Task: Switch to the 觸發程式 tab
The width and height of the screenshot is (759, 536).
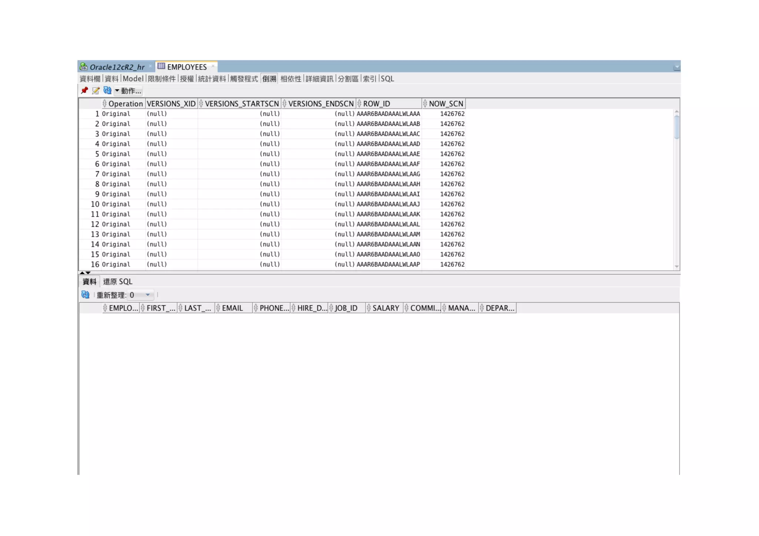Action: (244, 79)
